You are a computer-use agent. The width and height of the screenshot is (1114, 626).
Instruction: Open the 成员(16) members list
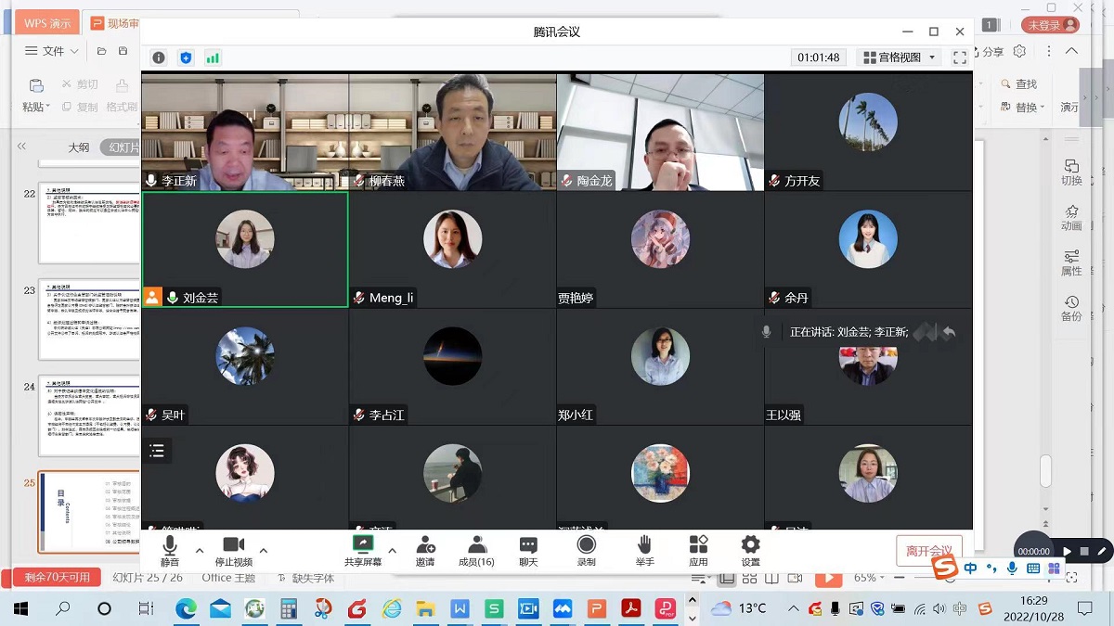(x=476, y=550)
